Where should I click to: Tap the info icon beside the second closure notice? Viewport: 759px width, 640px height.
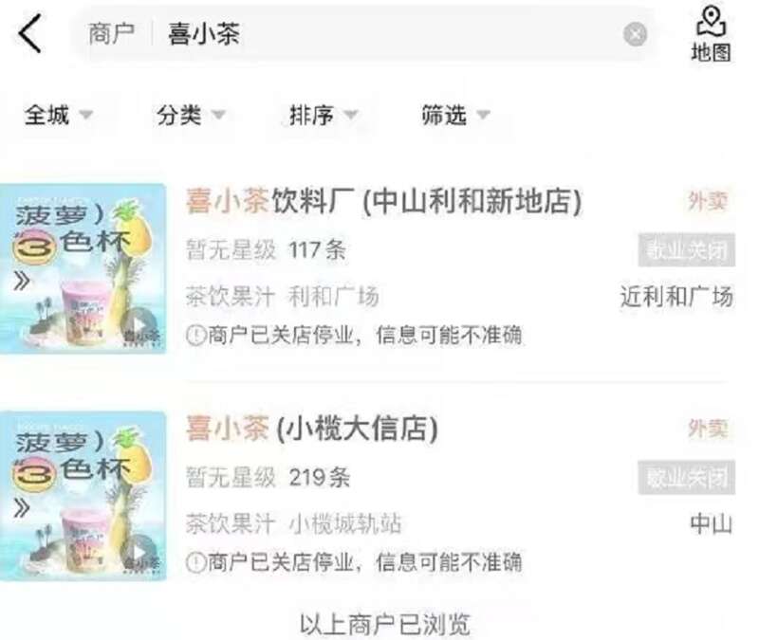[196, 562]
